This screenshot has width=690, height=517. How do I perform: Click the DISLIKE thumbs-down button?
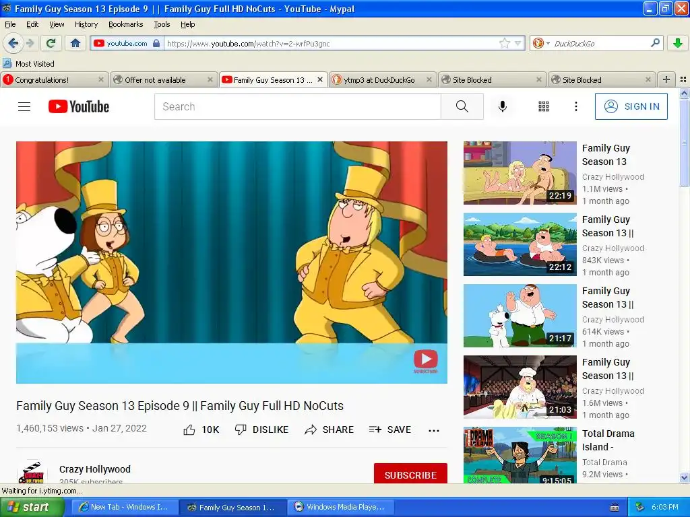point(261,429)
